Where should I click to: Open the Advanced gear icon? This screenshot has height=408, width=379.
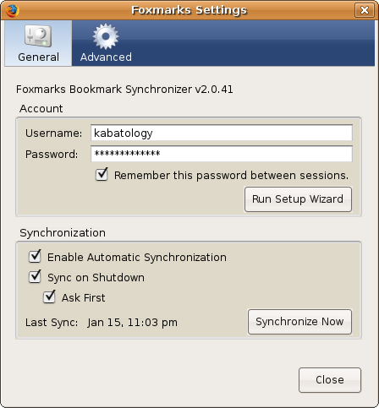[x=106, y=36]
